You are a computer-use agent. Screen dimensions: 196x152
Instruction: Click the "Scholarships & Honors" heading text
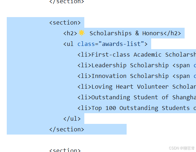point(127,33)
